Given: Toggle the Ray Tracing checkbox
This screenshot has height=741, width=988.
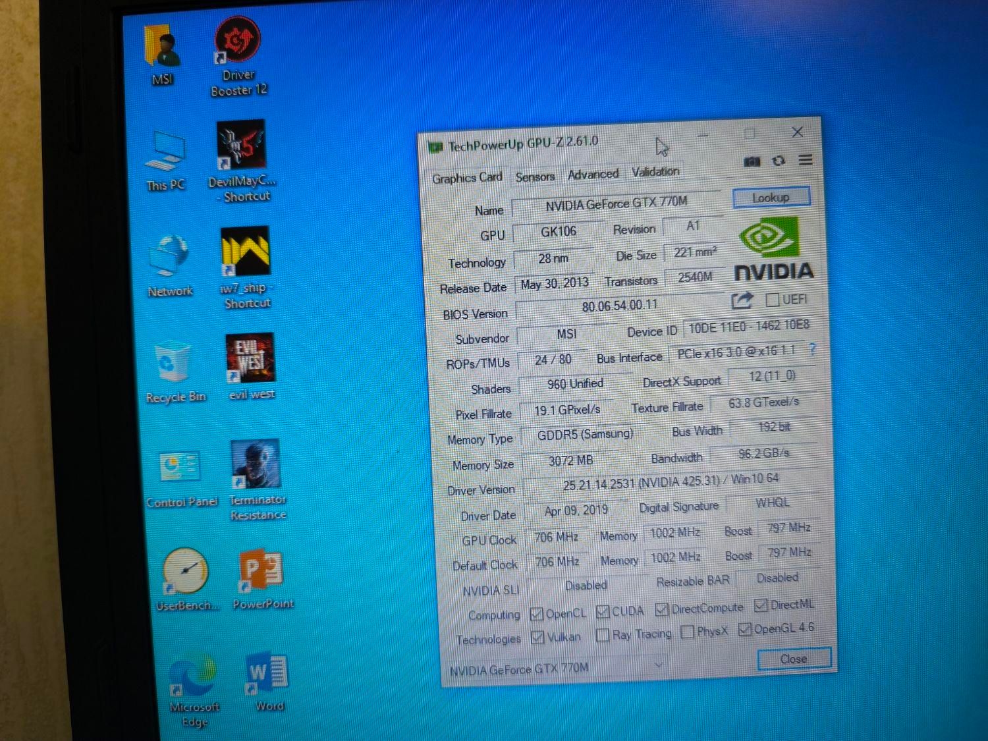Looking at the screenshot, I should [602, 635].
